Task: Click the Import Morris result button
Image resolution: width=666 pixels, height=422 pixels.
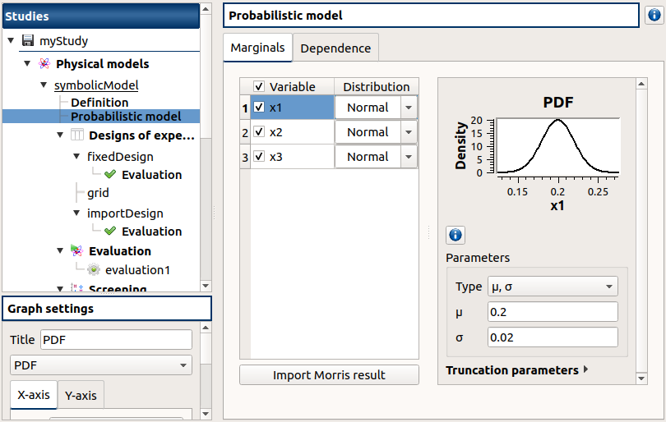Action: pyautogui.click(x=329, y=375)
